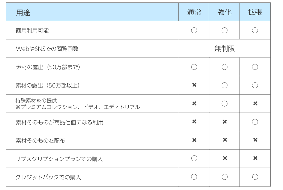
Task: Click X mark for 素材そのものを配布 under 強化
Action: (224, 140)
